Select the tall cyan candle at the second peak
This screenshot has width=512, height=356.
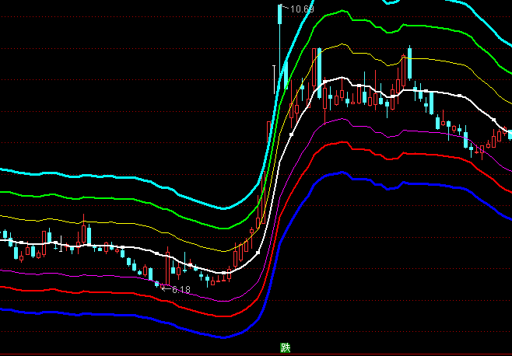[x=409, y=66]
